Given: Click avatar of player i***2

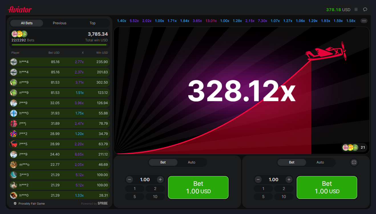Looking at the screenshot, I should click(x=13, y=134).
